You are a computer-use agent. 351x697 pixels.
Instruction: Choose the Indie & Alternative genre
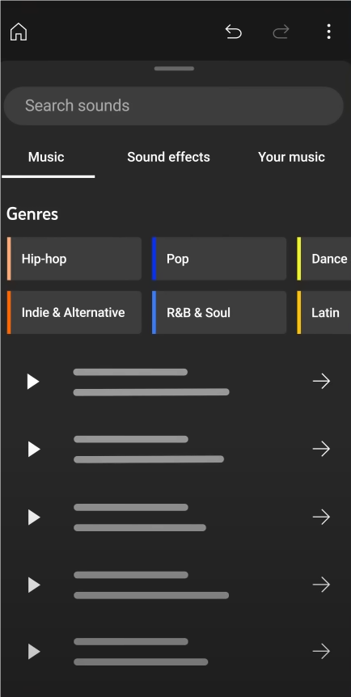[x=74, y=312]
